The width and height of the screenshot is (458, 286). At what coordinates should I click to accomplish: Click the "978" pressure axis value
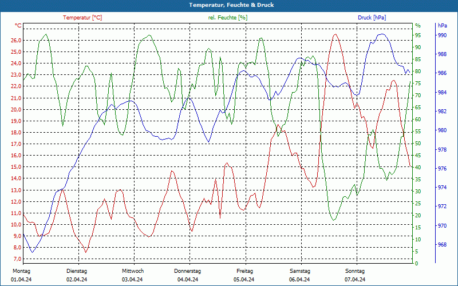click(442, 150)
